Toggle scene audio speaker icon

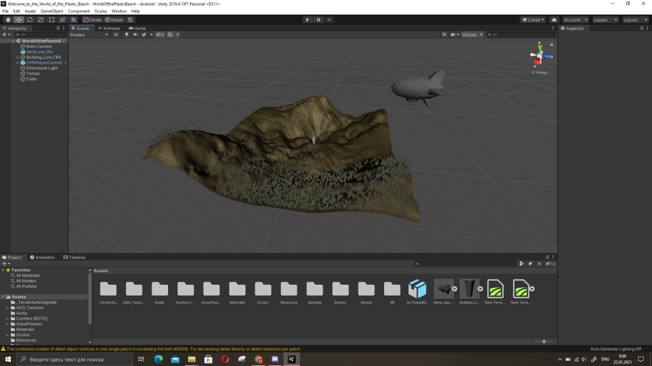(135, 34)
